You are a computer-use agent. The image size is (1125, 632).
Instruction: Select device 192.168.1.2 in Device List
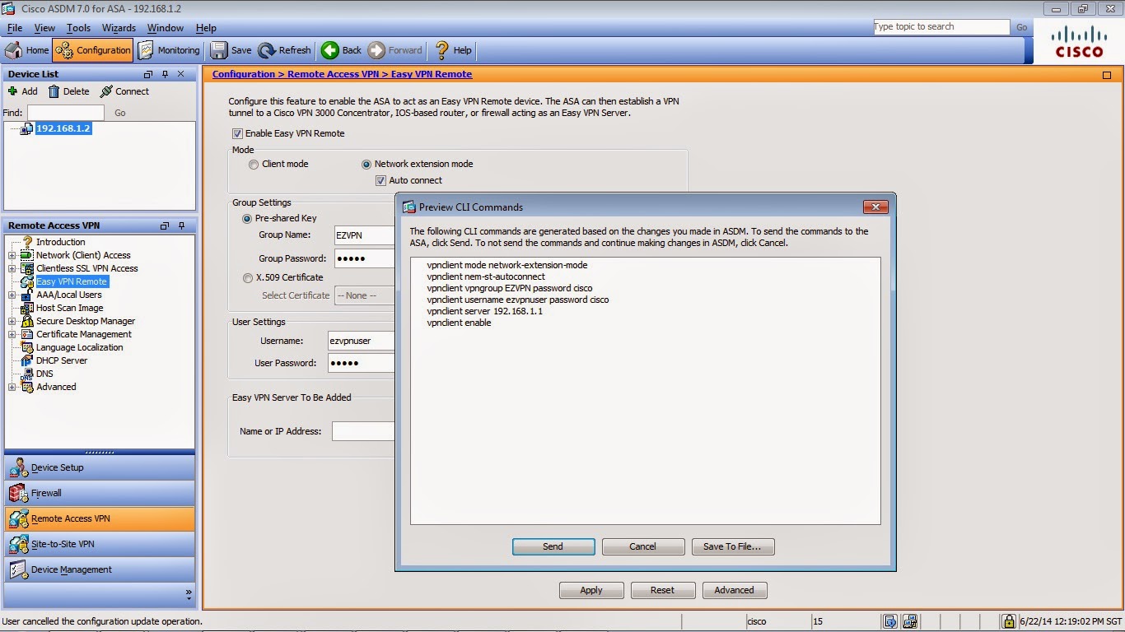pos(63,128)
